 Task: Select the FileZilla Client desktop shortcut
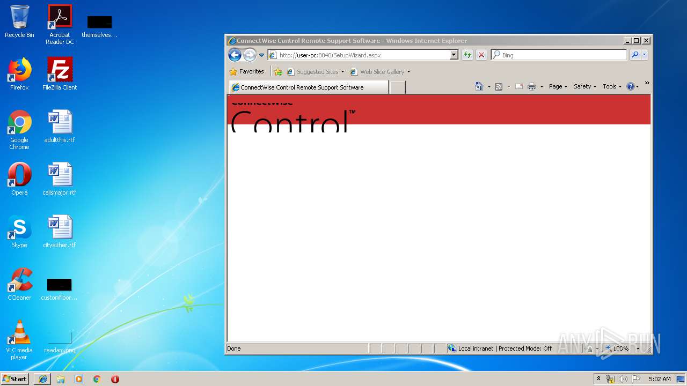pyautogui.click(x=60, y=74)
